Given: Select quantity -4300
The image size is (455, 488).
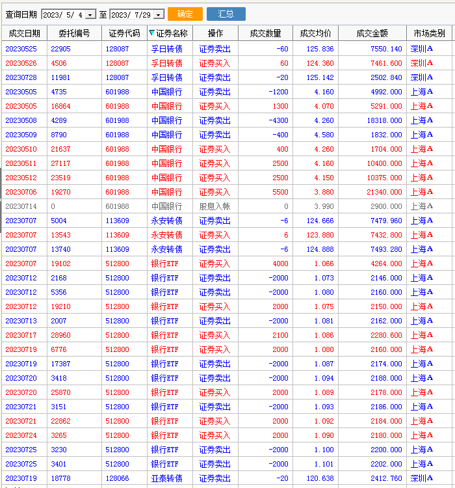Looking at the screenshot, I should point(279,120).
